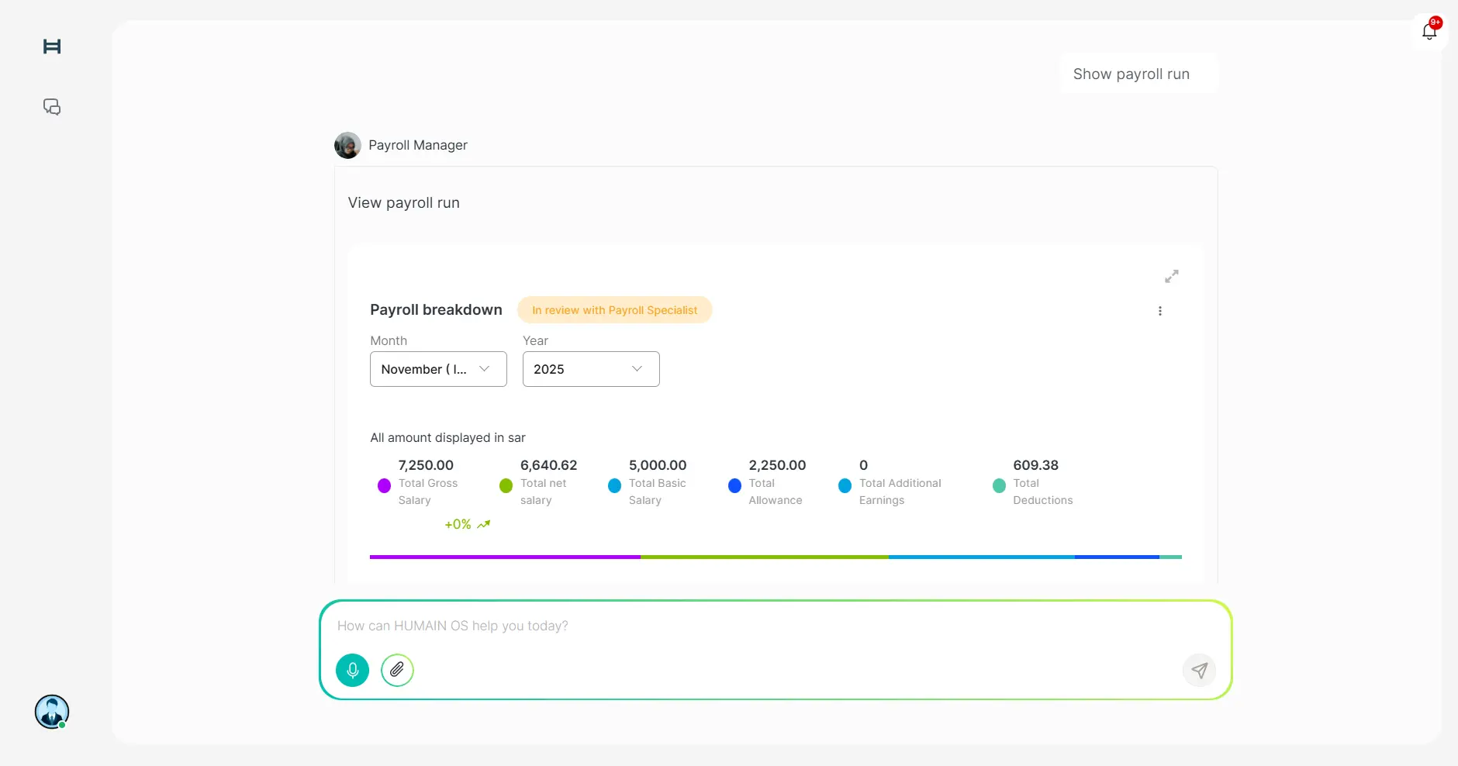1458x766 pixels.
Task: Open the Month dropdown showing November
Action: 438,369
